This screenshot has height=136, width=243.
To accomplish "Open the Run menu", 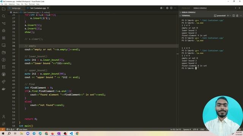I will [26, 4].
